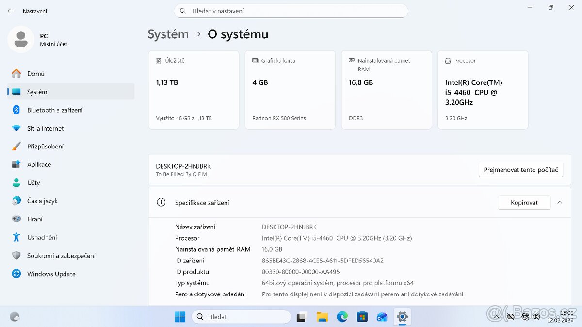The height and width of the screenshot is (327, 582).
Task: Launch Microsoft Edge from the taskbar
Action: coord(342,316)
